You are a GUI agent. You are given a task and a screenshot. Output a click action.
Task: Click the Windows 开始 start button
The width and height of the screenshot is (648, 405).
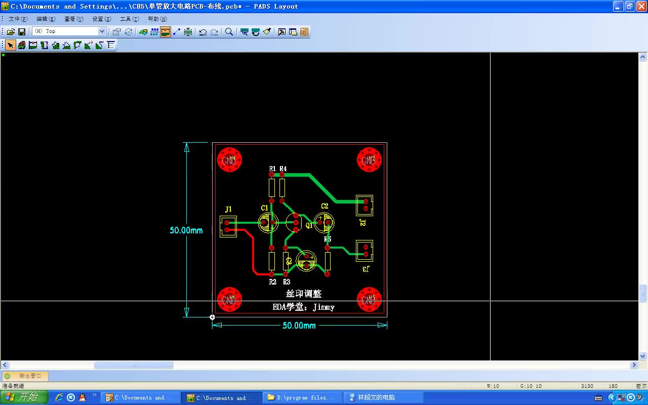pos(23,397)
